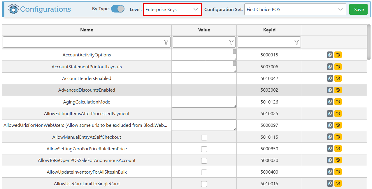The image size is (372, 189).
Task: Click the table vertical scrollbar
Action: 369,42
